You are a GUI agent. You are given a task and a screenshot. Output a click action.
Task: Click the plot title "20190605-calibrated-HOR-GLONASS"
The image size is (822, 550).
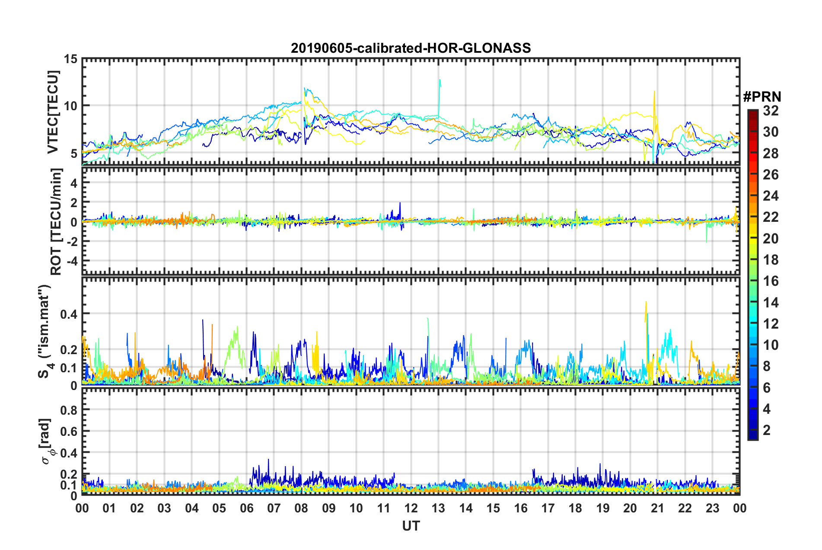click(411, 48)
